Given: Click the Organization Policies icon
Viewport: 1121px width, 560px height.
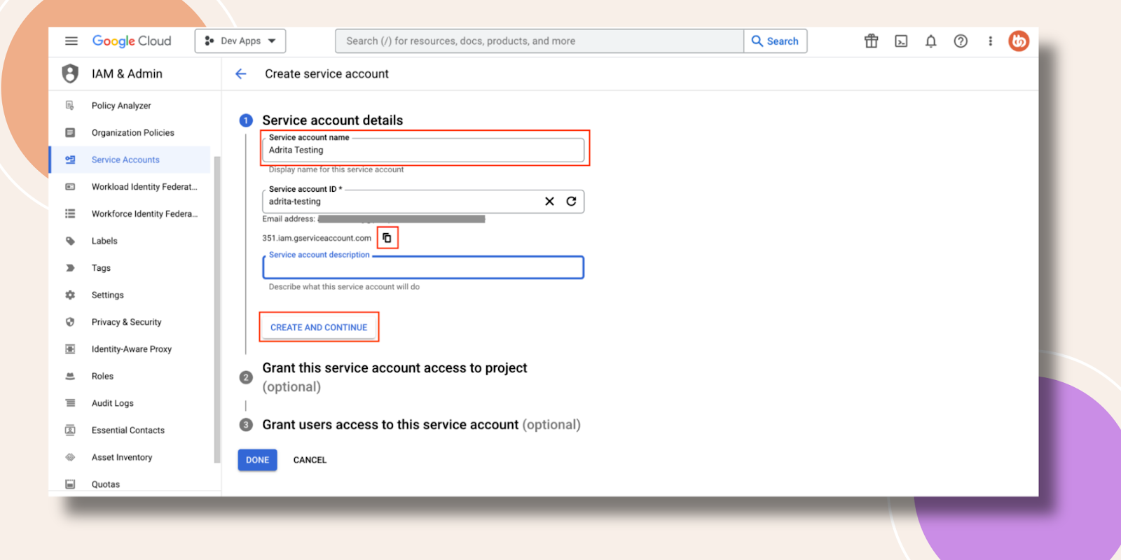Looking at the screenshot, I should pos(70,133).
